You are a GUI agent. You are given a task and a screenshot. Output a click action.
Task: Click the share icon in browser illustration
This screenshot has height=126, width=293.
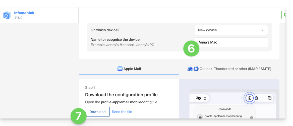point(256,98)
